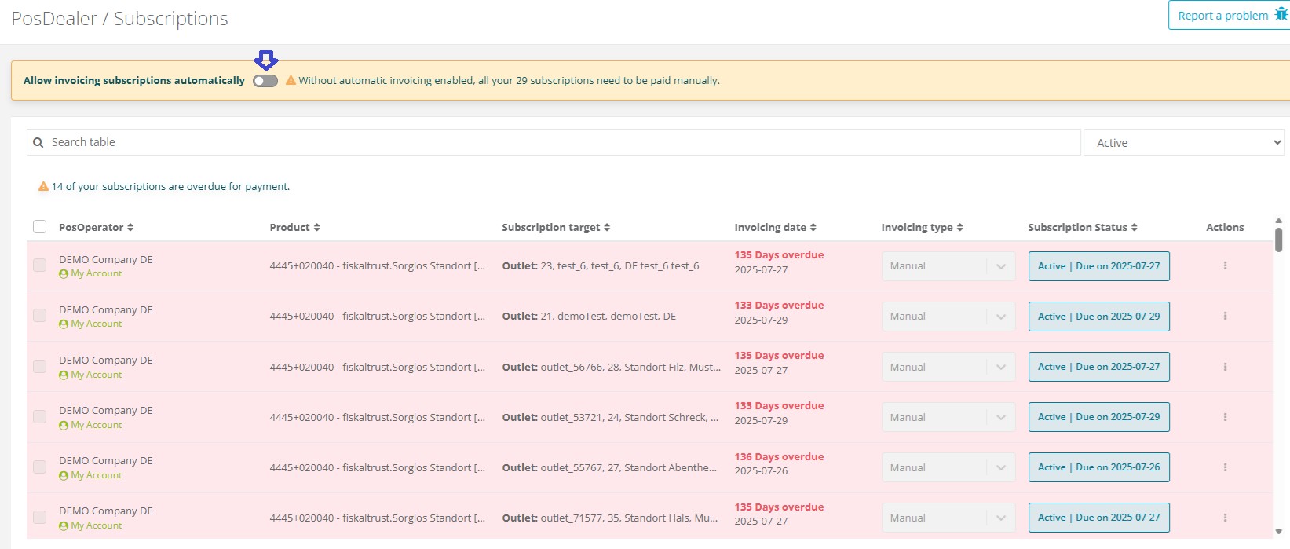Open My Account link in first row
The height and width of the screenshot is (549, 1290).
click(x=96, y=274)
